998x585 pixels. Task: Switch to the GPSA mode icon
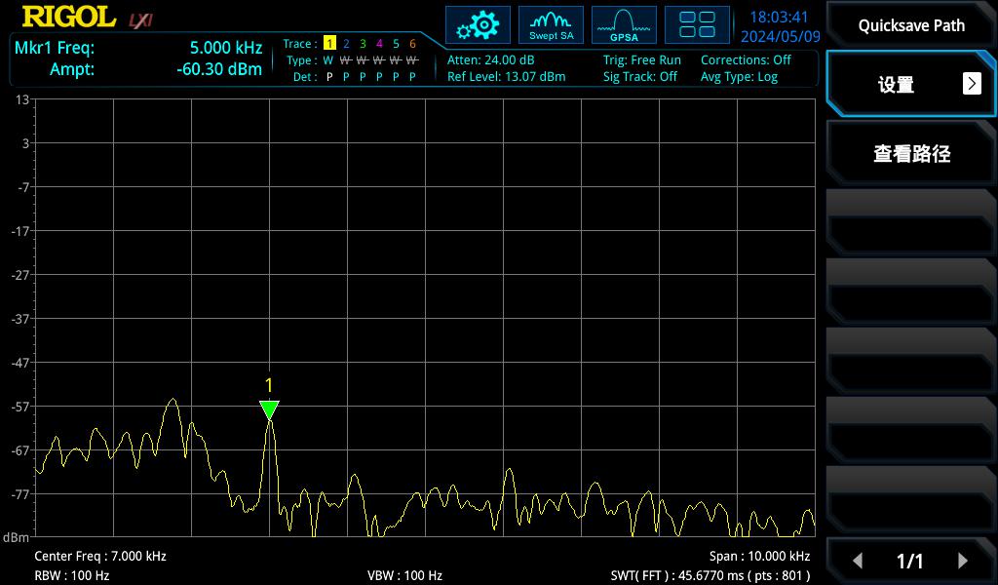(624, 24)
